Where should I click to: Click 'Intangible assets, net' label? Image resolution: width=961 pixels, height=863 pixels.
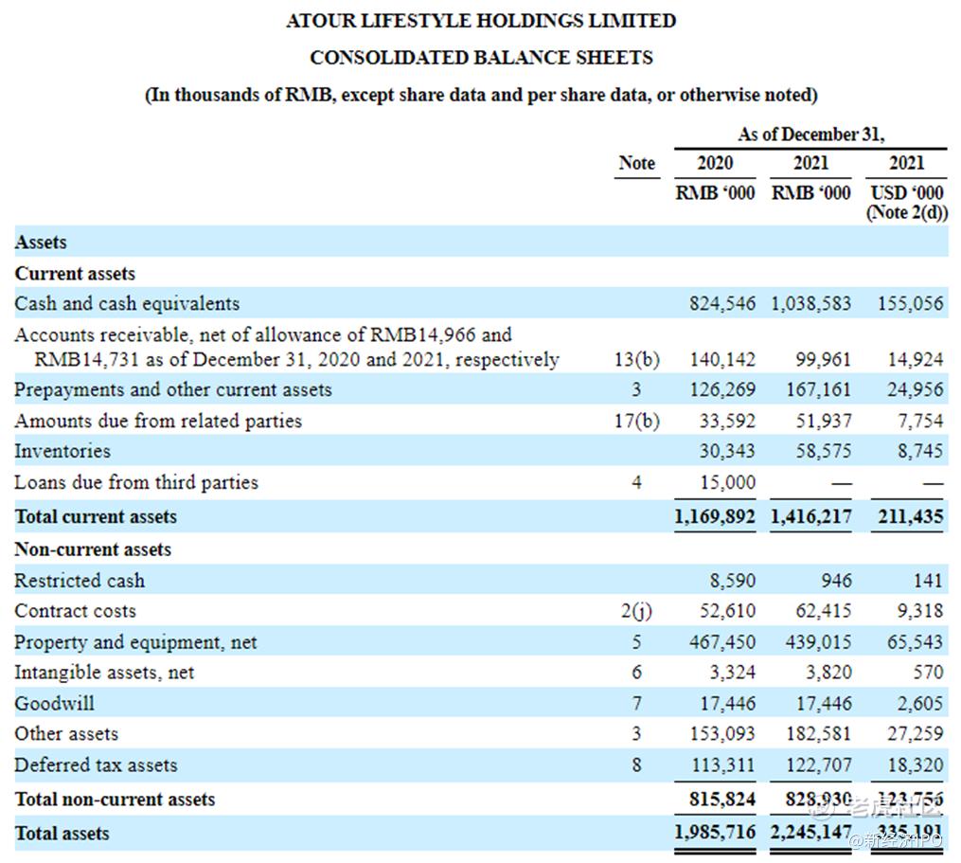coord(104,673)
